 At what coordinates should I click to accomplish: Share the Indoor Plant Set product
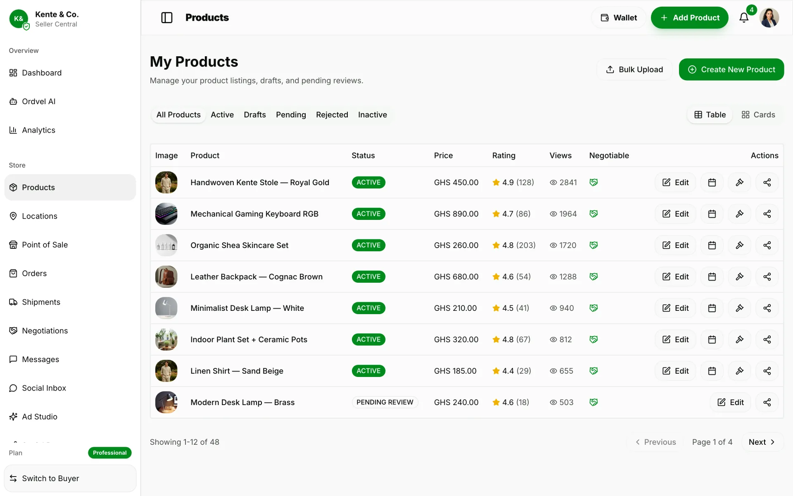(x=767, y=339)
